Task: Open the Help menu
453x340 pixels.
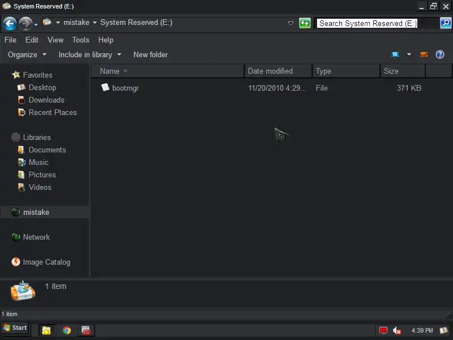Action: [106, 40]
